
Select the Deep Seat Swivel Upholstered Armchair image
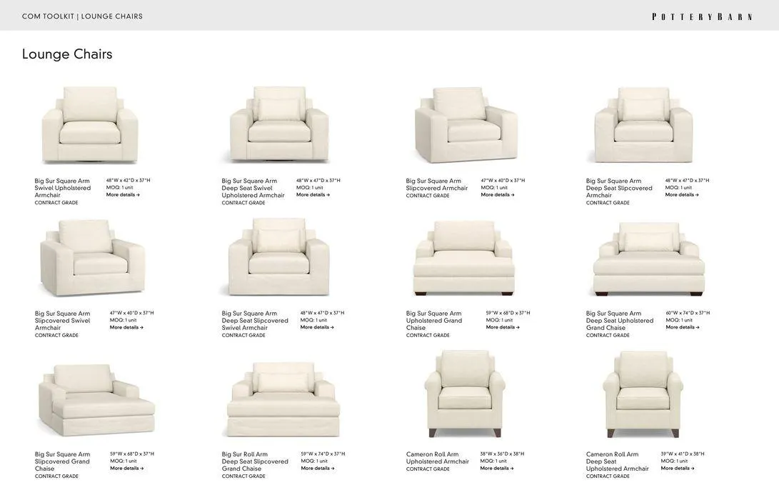[x=280, y=124]
